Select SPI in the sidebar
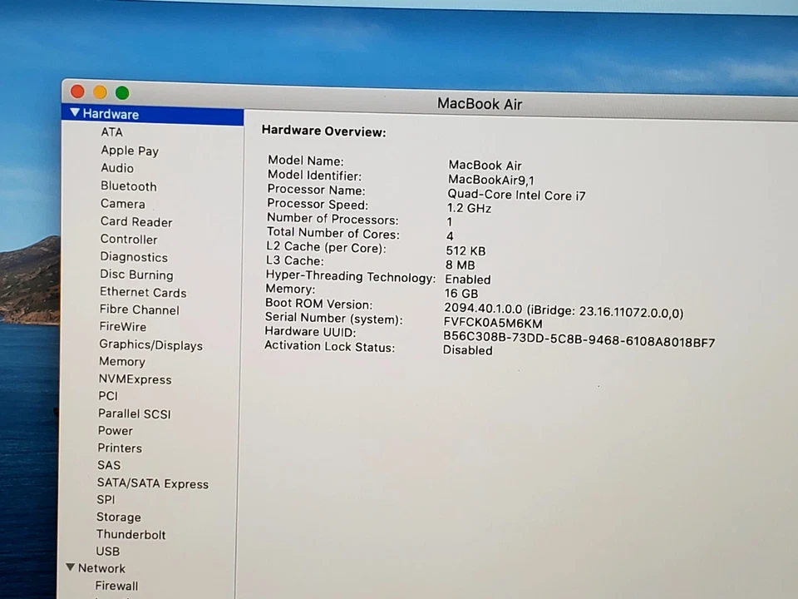 click(106, 500)
